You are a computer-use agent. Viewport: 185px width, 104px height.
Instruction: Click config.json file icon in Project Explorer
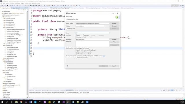point(6,75)
